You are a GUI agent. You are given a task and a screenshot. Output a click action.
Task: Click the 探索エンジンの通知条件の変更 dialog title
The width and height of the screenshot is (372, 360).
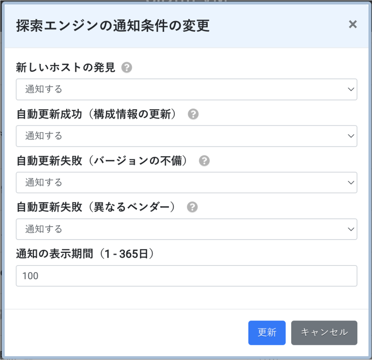click(113, 26)
